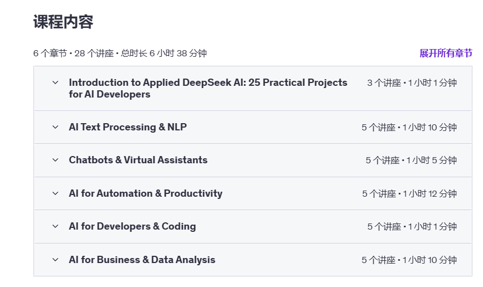The height and width of the screenshot is (287, 483).
Task: Select the AI for Developers & Coding title
Action: [x=132, y=226]
